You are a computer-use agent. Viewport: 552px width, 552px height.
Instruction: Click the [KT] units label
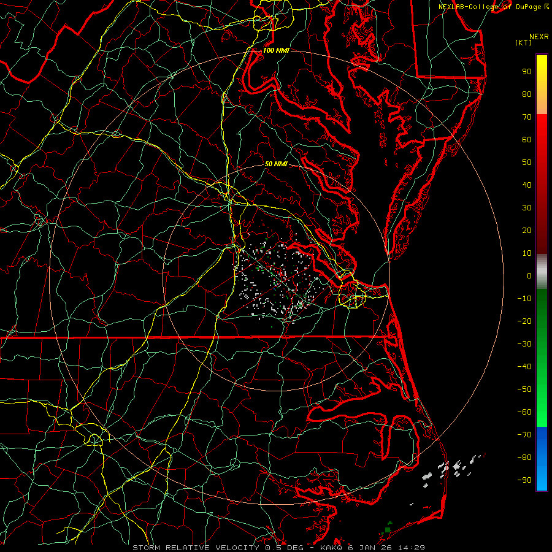tap(523, 42)
